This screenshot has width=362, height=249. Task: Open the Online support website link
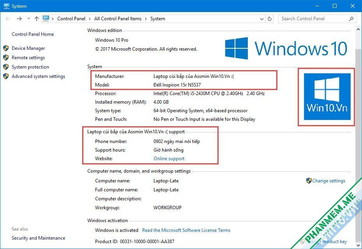pyautogui.click(x=169, y=159)
